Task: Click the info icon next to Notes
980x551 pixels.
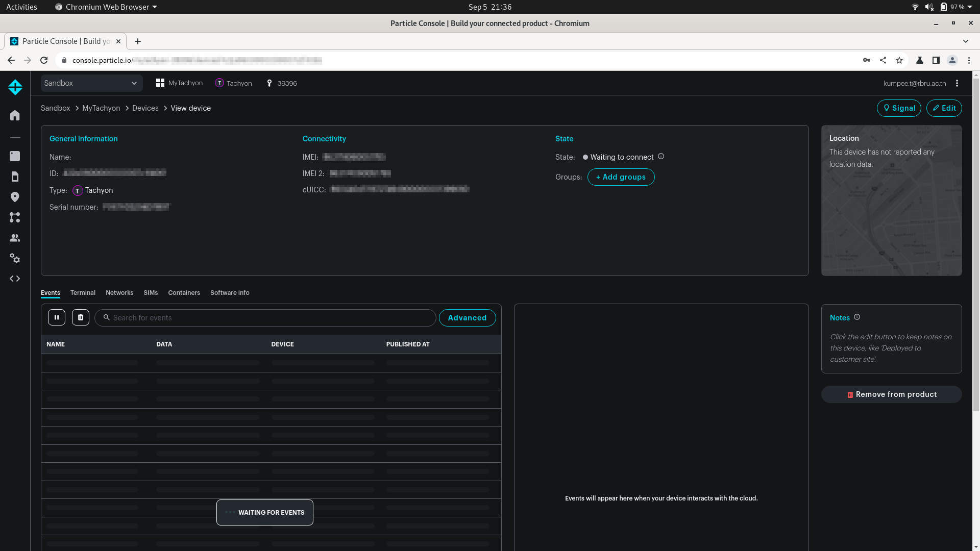Action: (857, 317)
